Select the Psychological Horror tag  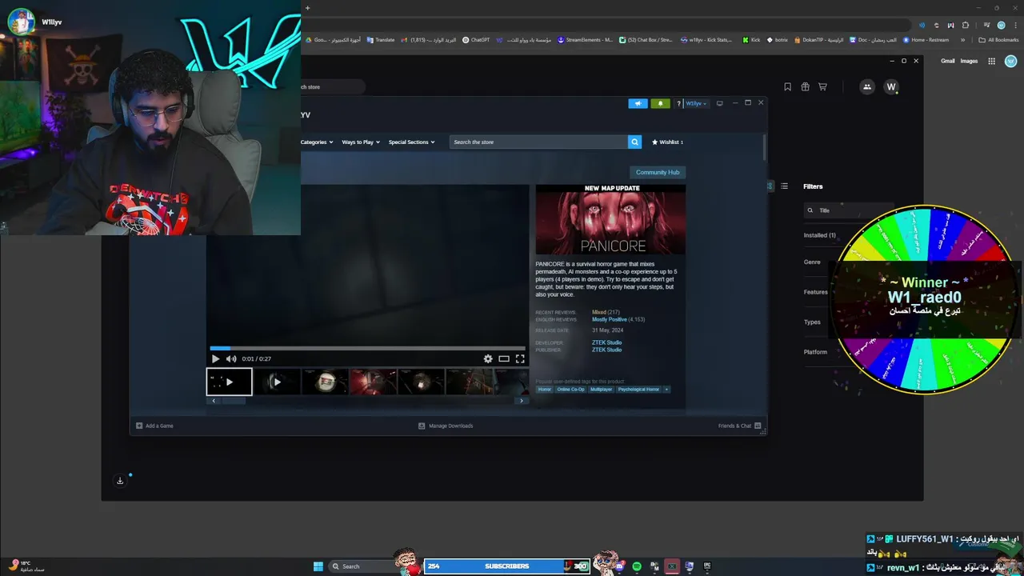638,390
